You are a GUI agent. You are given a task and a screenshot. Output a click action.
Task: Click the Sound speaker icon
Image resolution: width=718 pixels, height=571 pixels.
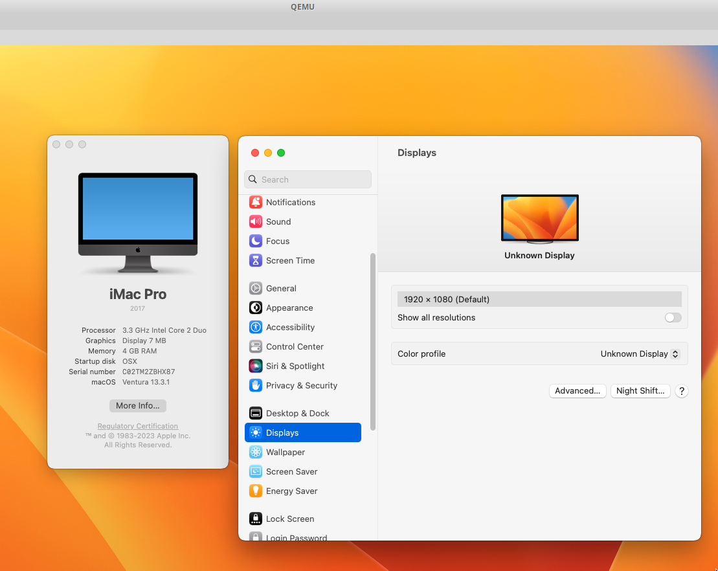(256, 221)
